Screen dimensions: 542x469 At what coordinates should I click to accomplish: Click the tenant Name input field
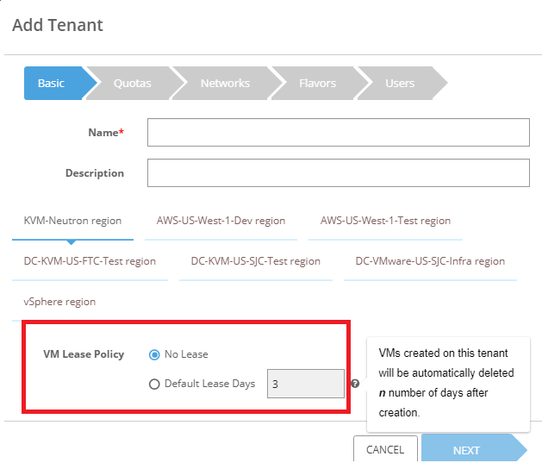point(338,133)
